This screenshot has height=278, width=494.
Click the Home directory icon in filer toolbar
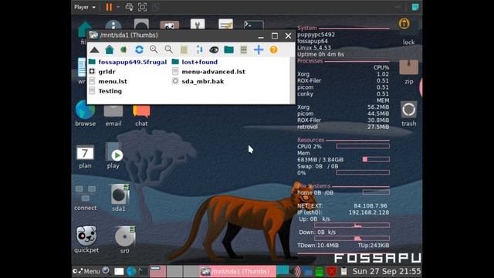tap(110, 49)
